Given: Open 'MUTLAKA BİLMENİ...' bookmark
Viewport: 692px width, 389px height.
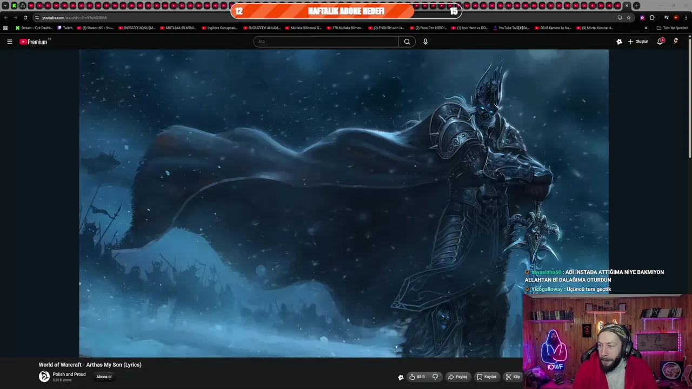Looking at the screenshot, I should 178,28.
